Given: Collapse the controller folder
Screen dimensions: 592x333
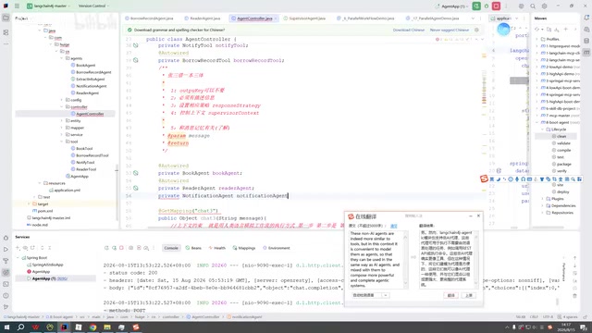Looking at the screenshot, I should click(x=62, y=107).
